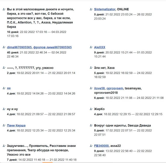Image resolution: width=166 pixels, height=163 pixels.
Task: Visit the Пани Керша profile
Action: pos(16,126)
